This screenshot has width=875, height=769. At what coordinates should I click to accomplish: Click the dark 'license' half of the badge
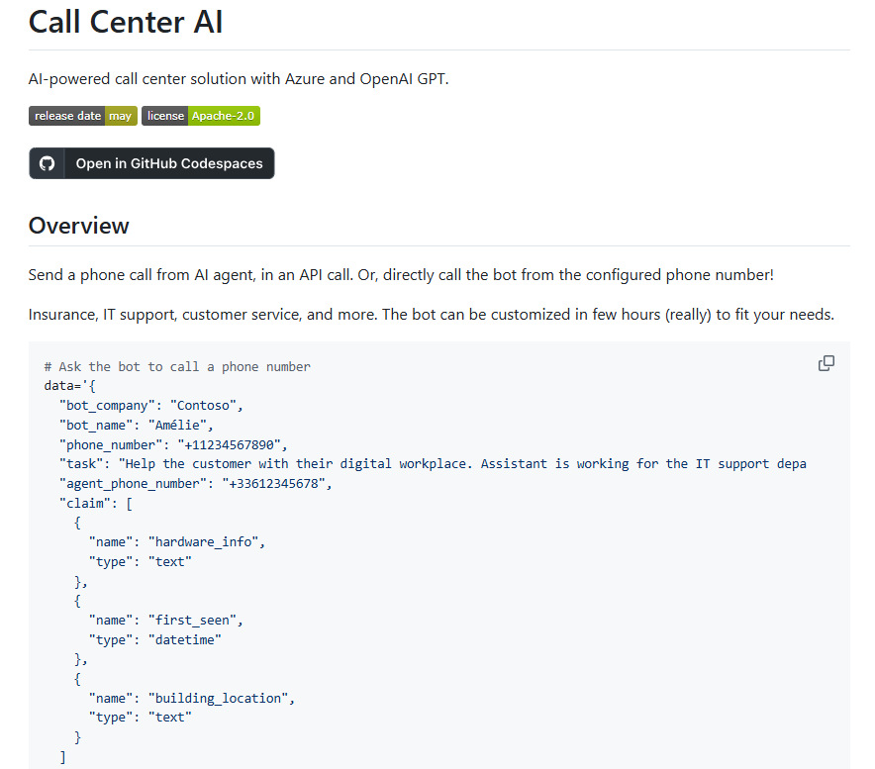pyautogui.click(x=165, y=116)
